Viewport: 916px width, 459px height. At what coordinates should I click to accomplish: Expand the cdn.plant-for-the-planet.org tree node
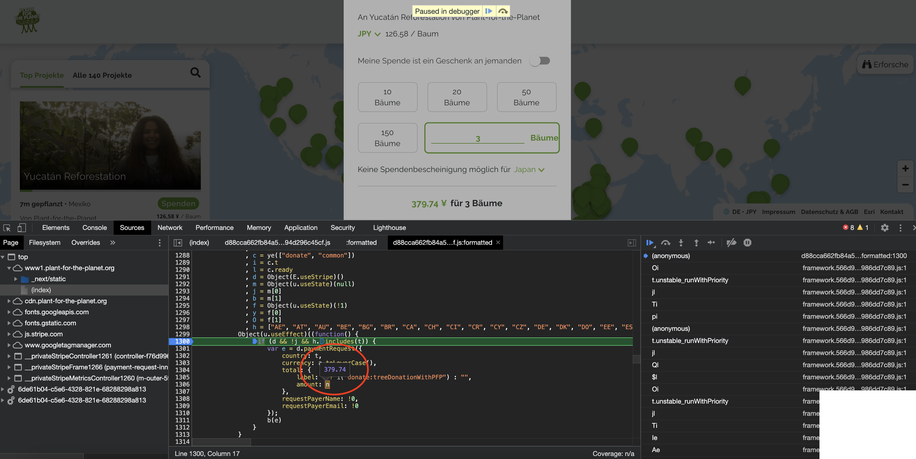click(9, 301)
